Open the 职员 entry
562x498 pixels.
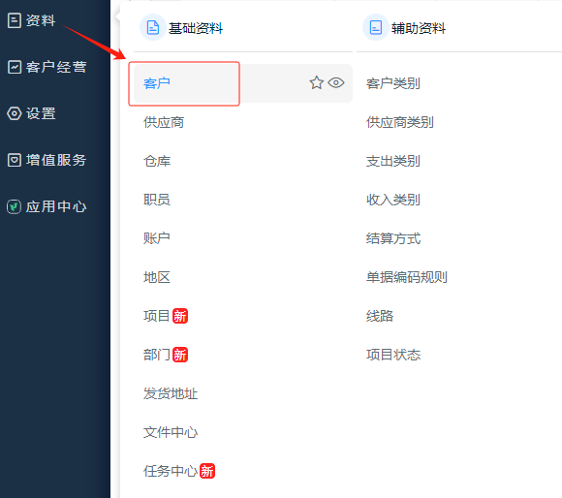point(157,200)
